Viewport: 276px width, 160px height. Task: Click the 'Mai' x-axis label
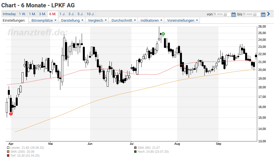coord(51,144)
